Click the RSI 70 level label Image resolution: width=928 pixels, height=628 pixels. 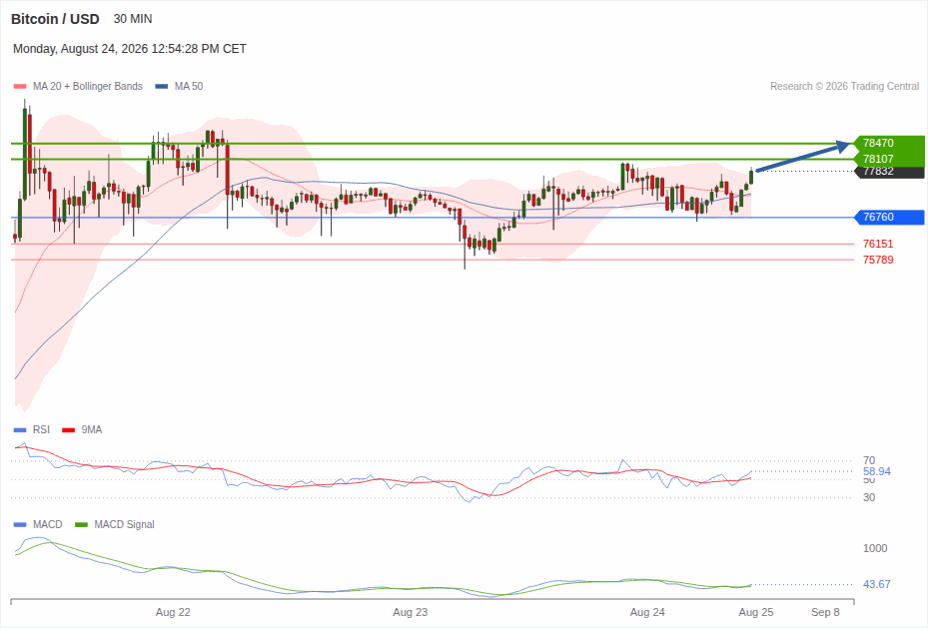[869, 460]
